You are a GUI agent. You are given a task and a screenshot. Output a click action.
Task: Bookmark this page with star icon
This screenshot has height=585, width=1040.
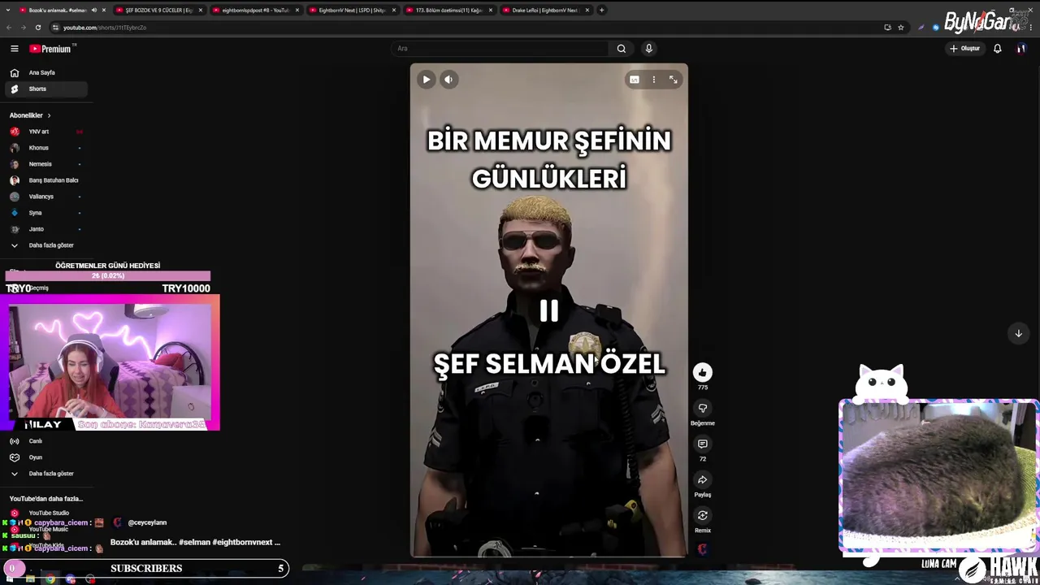(901, 28)
